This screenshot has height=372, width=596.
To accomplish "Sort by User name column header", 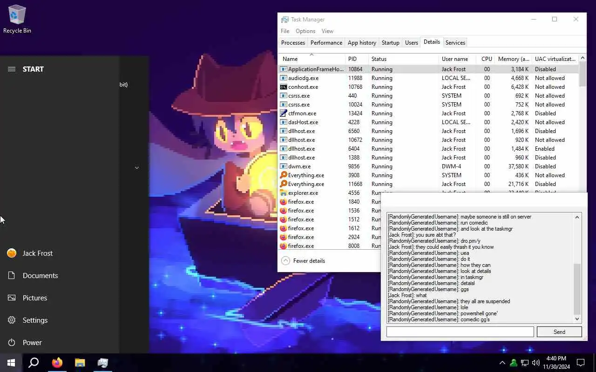I will [x=457, y=59].
